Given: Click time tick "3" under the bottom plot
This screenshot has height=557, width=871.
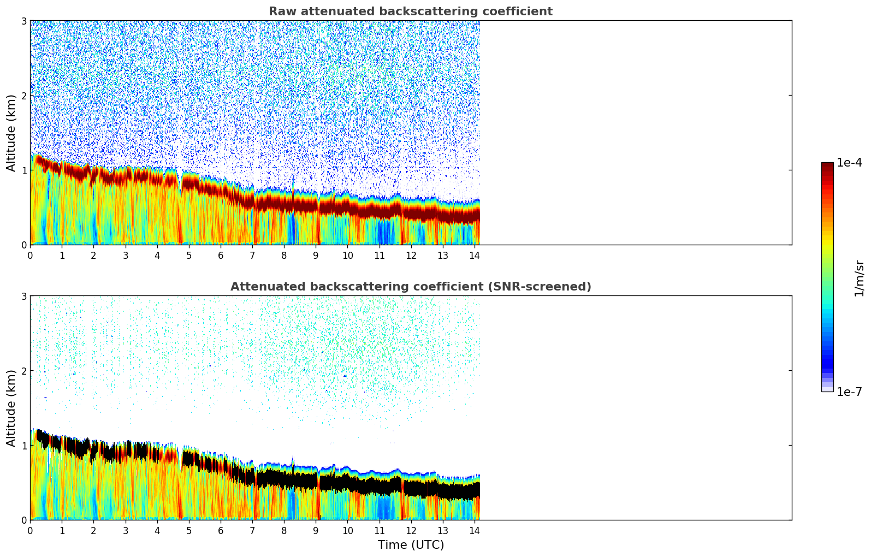Looking at the screenshot, I should click(x=126, y=530).
